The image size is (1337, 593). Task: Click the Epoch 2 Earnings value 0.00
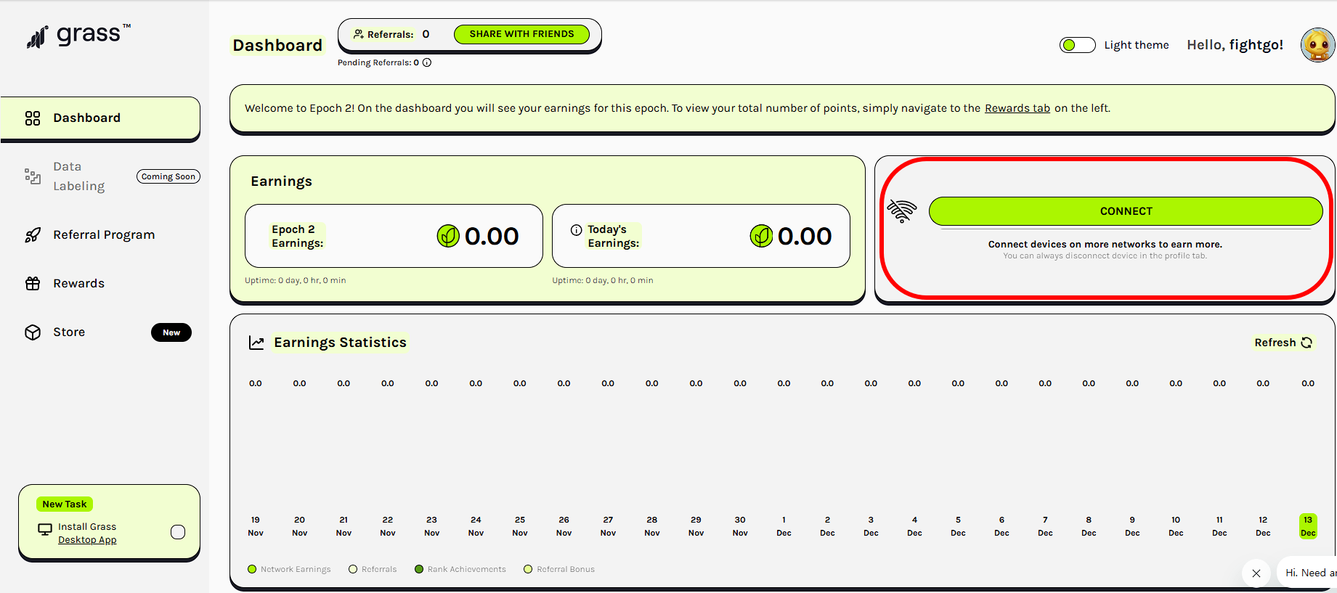click(492, 236)
